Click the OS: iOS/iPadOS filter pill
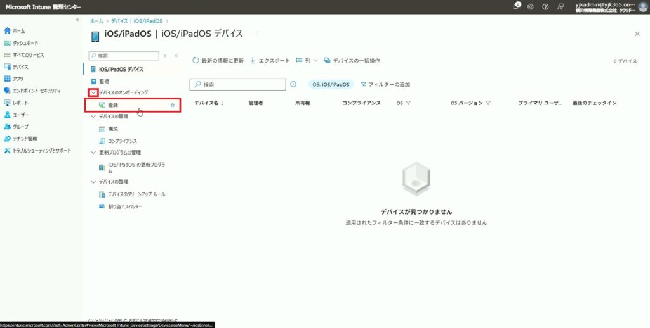The image size is (650, 328). (x=331, y=84)
